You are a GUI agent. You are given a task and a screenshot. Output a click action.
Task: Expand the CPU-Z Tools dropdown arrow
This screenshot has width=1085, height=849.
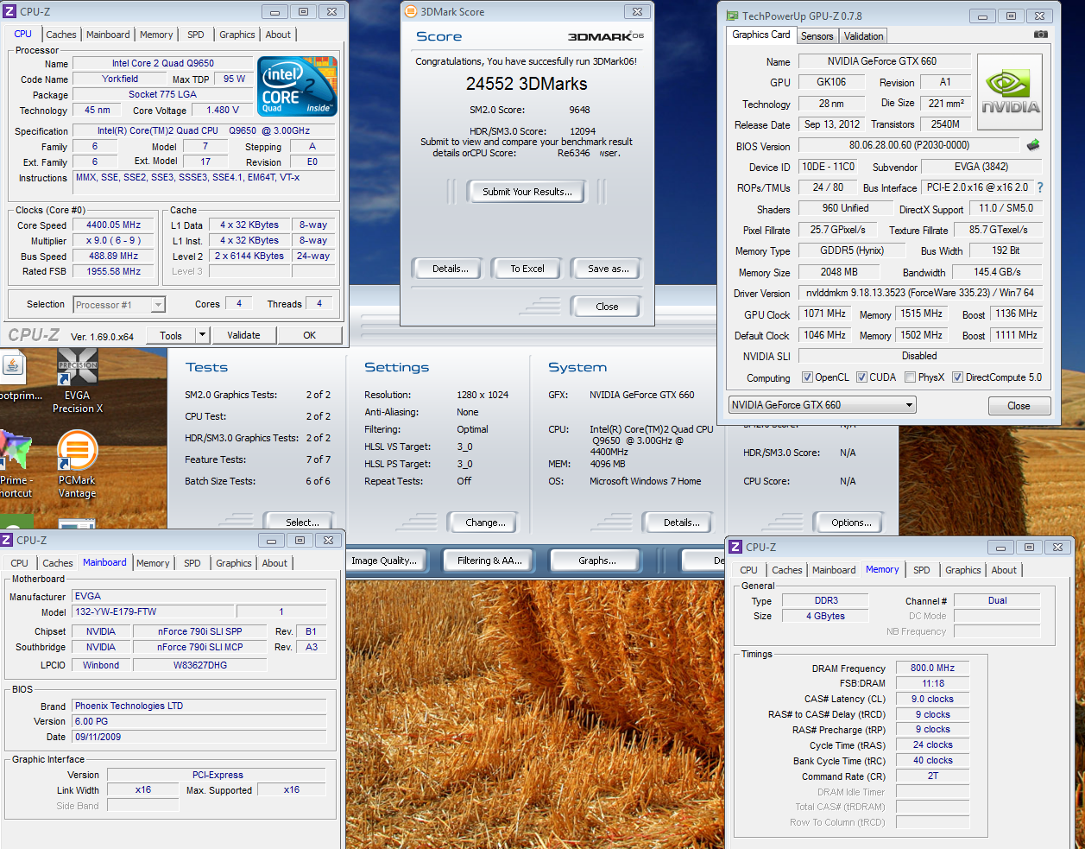pos(202,335)
